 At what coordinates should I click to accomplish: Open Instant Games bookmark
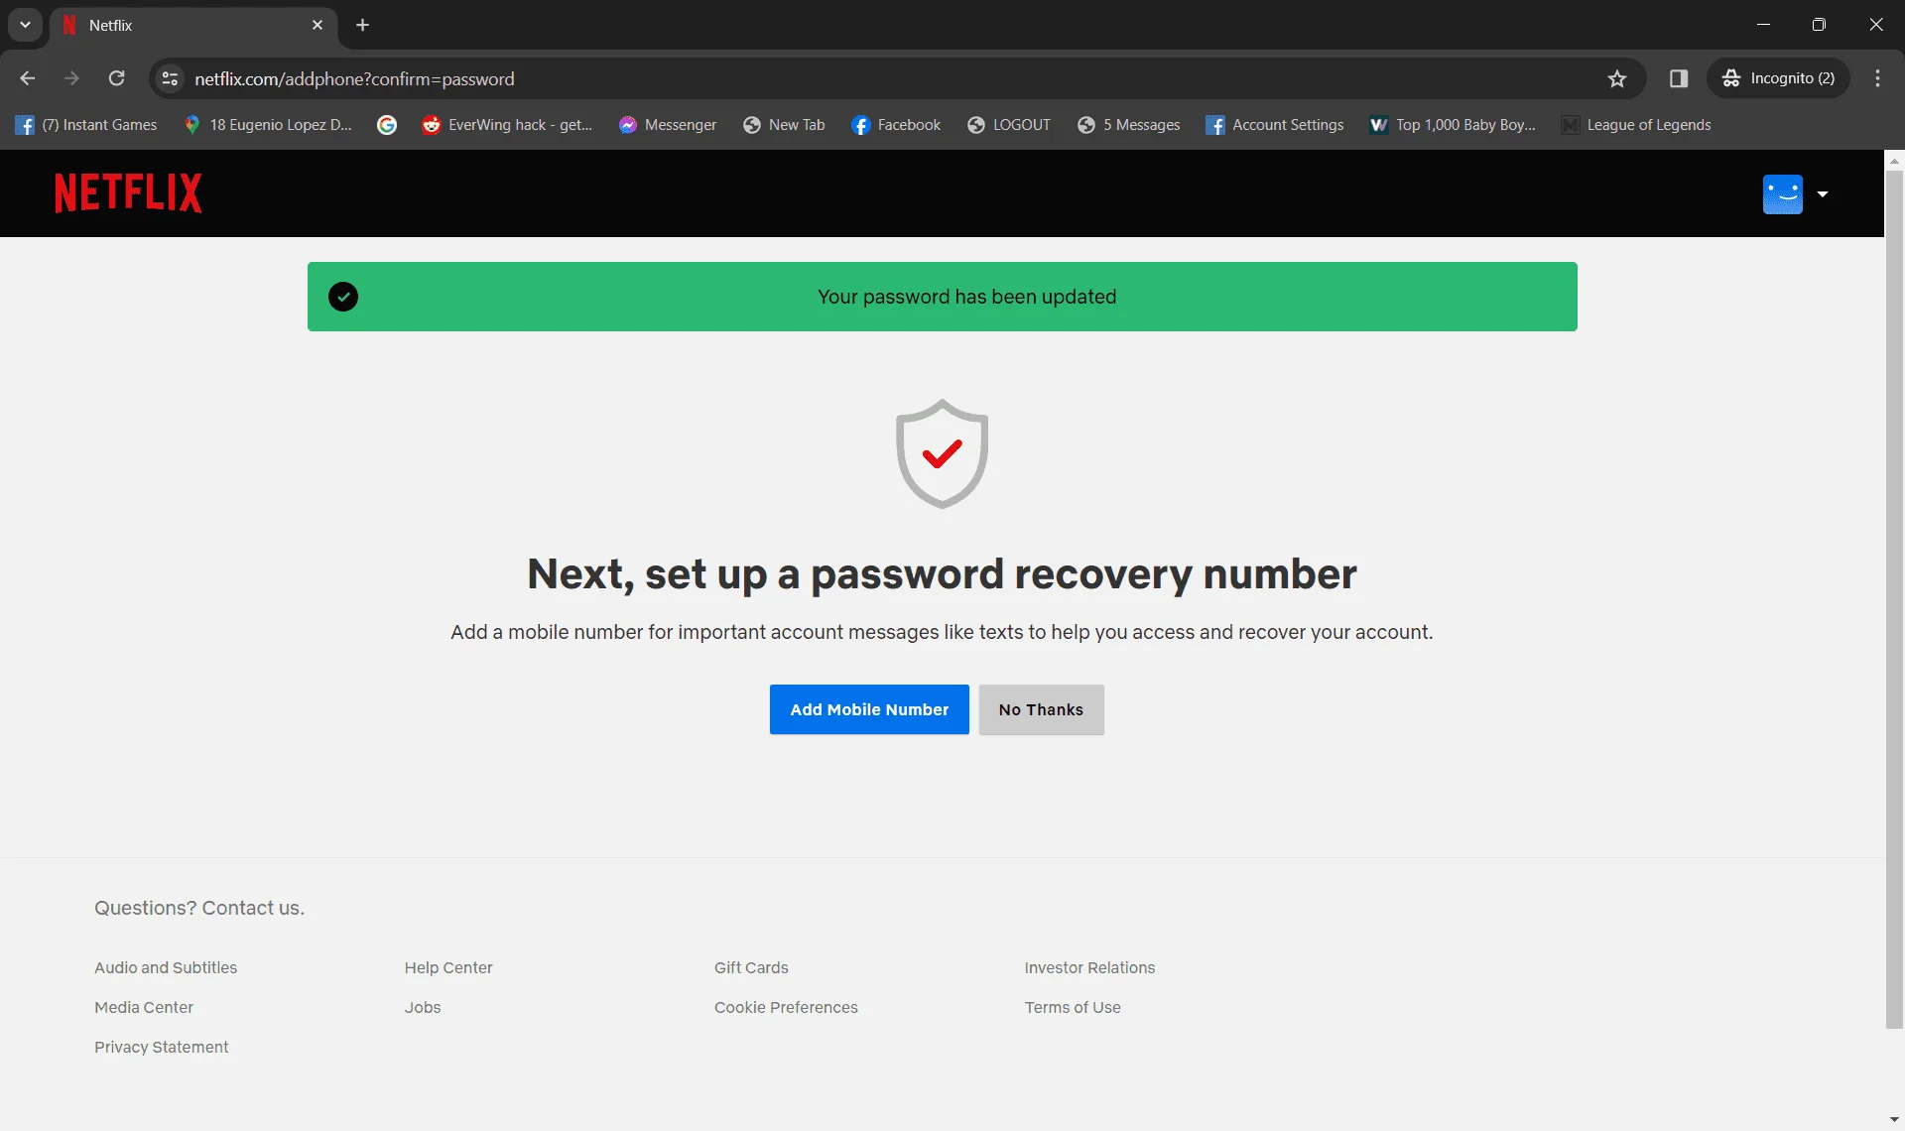point(87,125)
